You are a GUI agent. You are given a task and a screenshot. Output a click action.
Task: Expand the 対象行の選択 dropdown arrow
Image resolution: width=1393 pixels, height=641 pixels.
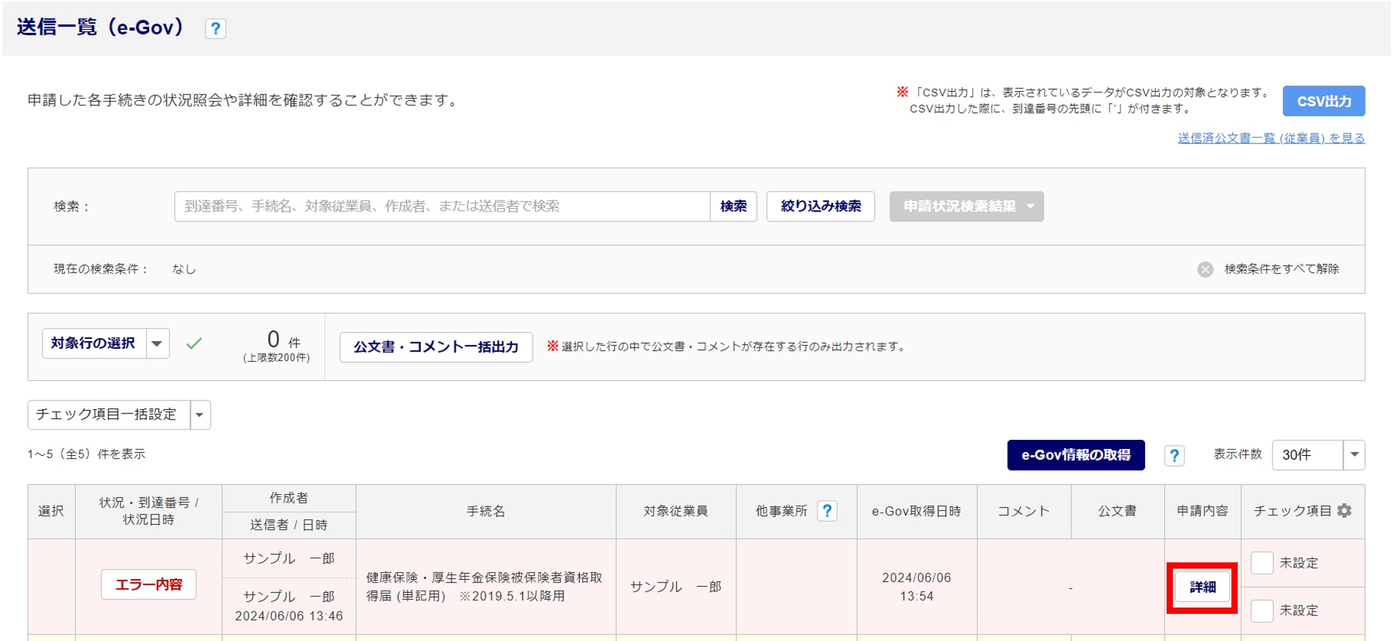point(157,344)
